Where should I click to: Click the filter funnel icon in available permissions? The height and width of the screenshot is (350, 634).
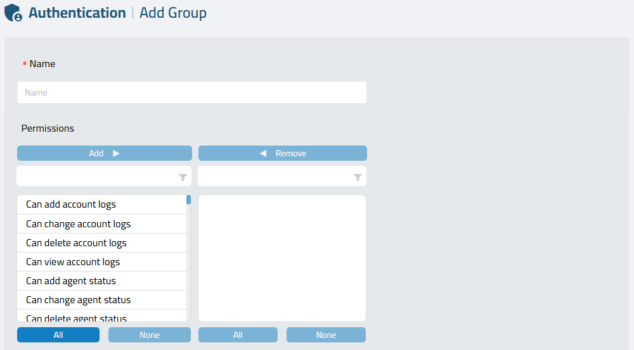point(183,177)
